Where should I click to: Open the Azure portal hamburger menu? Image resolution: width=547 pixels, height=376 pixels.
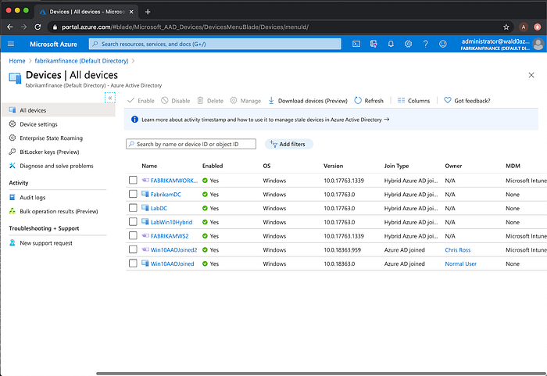pyautogui.click(x=11, y=44)
